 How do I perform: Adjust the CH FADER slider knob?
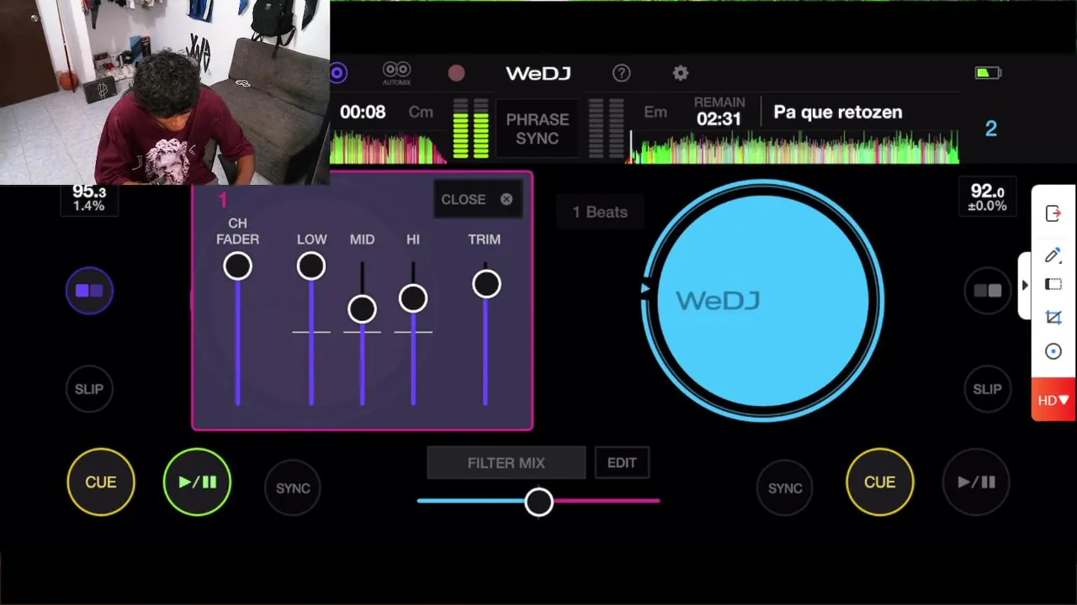pyautogui.click(x=237, y=266)
